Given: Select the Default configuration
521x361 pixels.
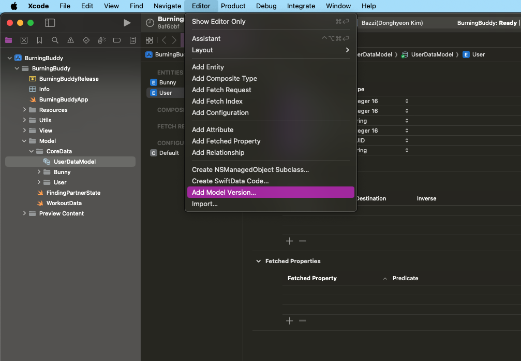Looking at the screenshot, I should (166, 153).
